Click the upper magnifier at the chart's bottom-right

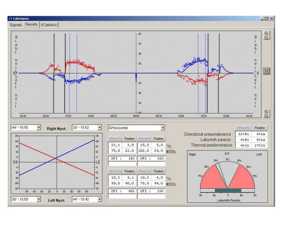click(266, 111)
